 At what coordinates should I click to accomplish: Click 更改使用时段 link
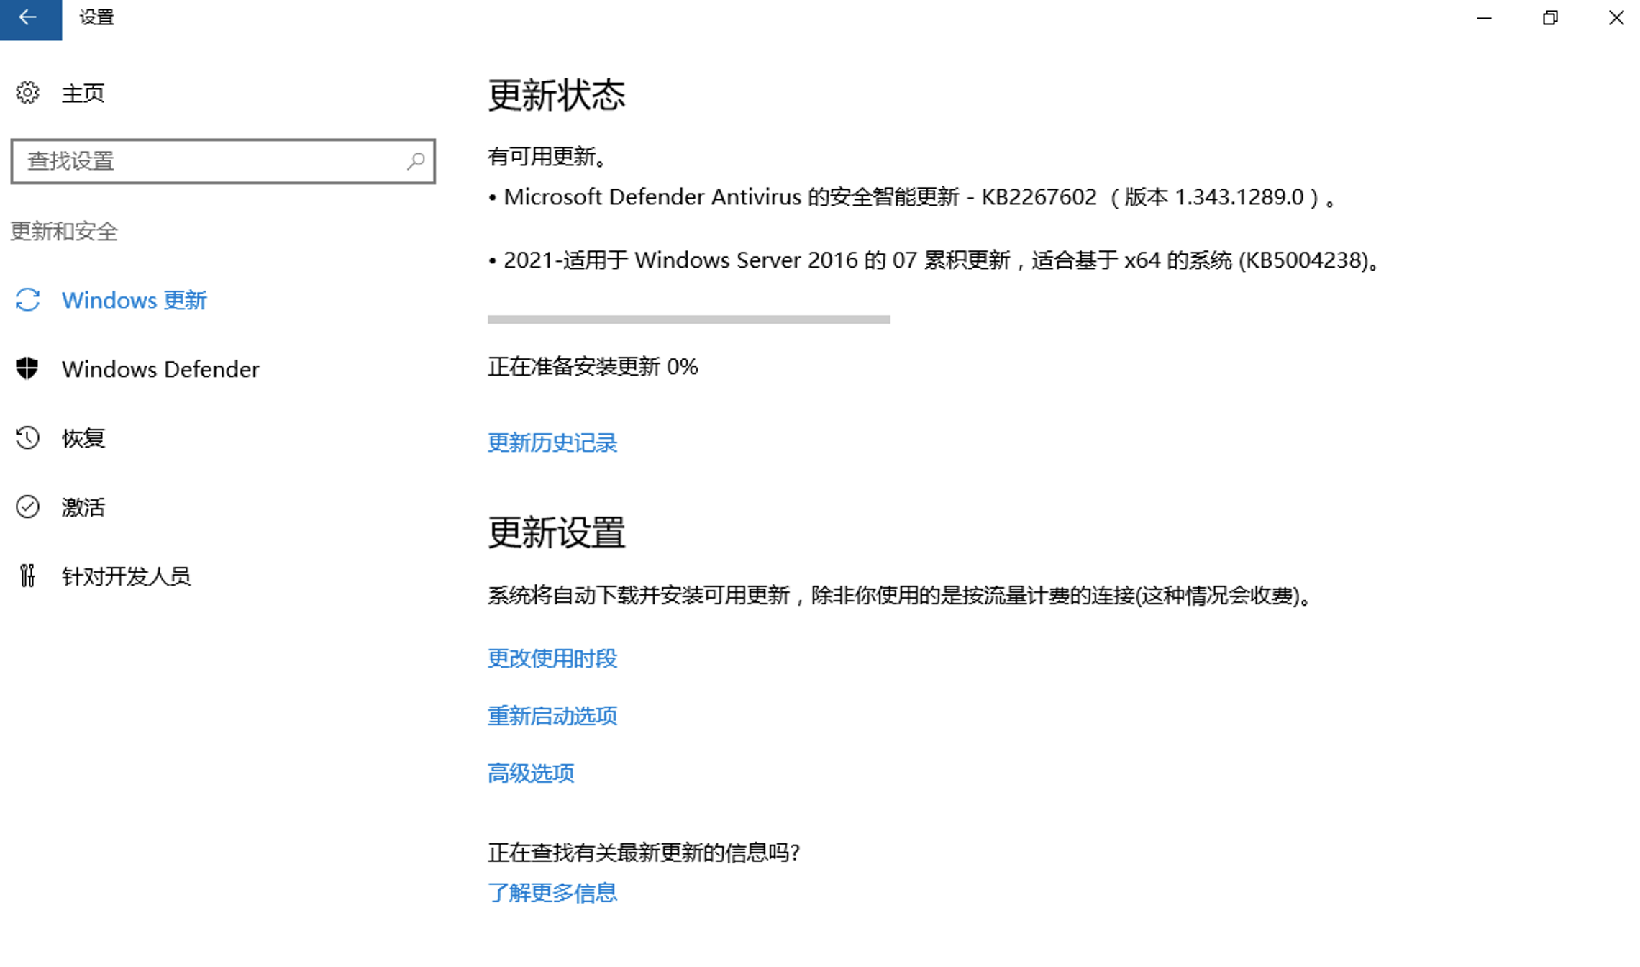(552, 658)
